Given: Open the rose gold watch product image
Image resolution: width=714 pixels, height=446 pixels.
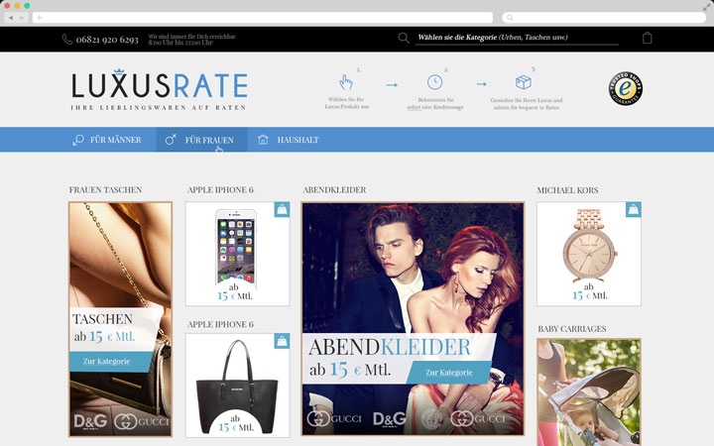Looking at the screenshot, I should pos(589,246).
